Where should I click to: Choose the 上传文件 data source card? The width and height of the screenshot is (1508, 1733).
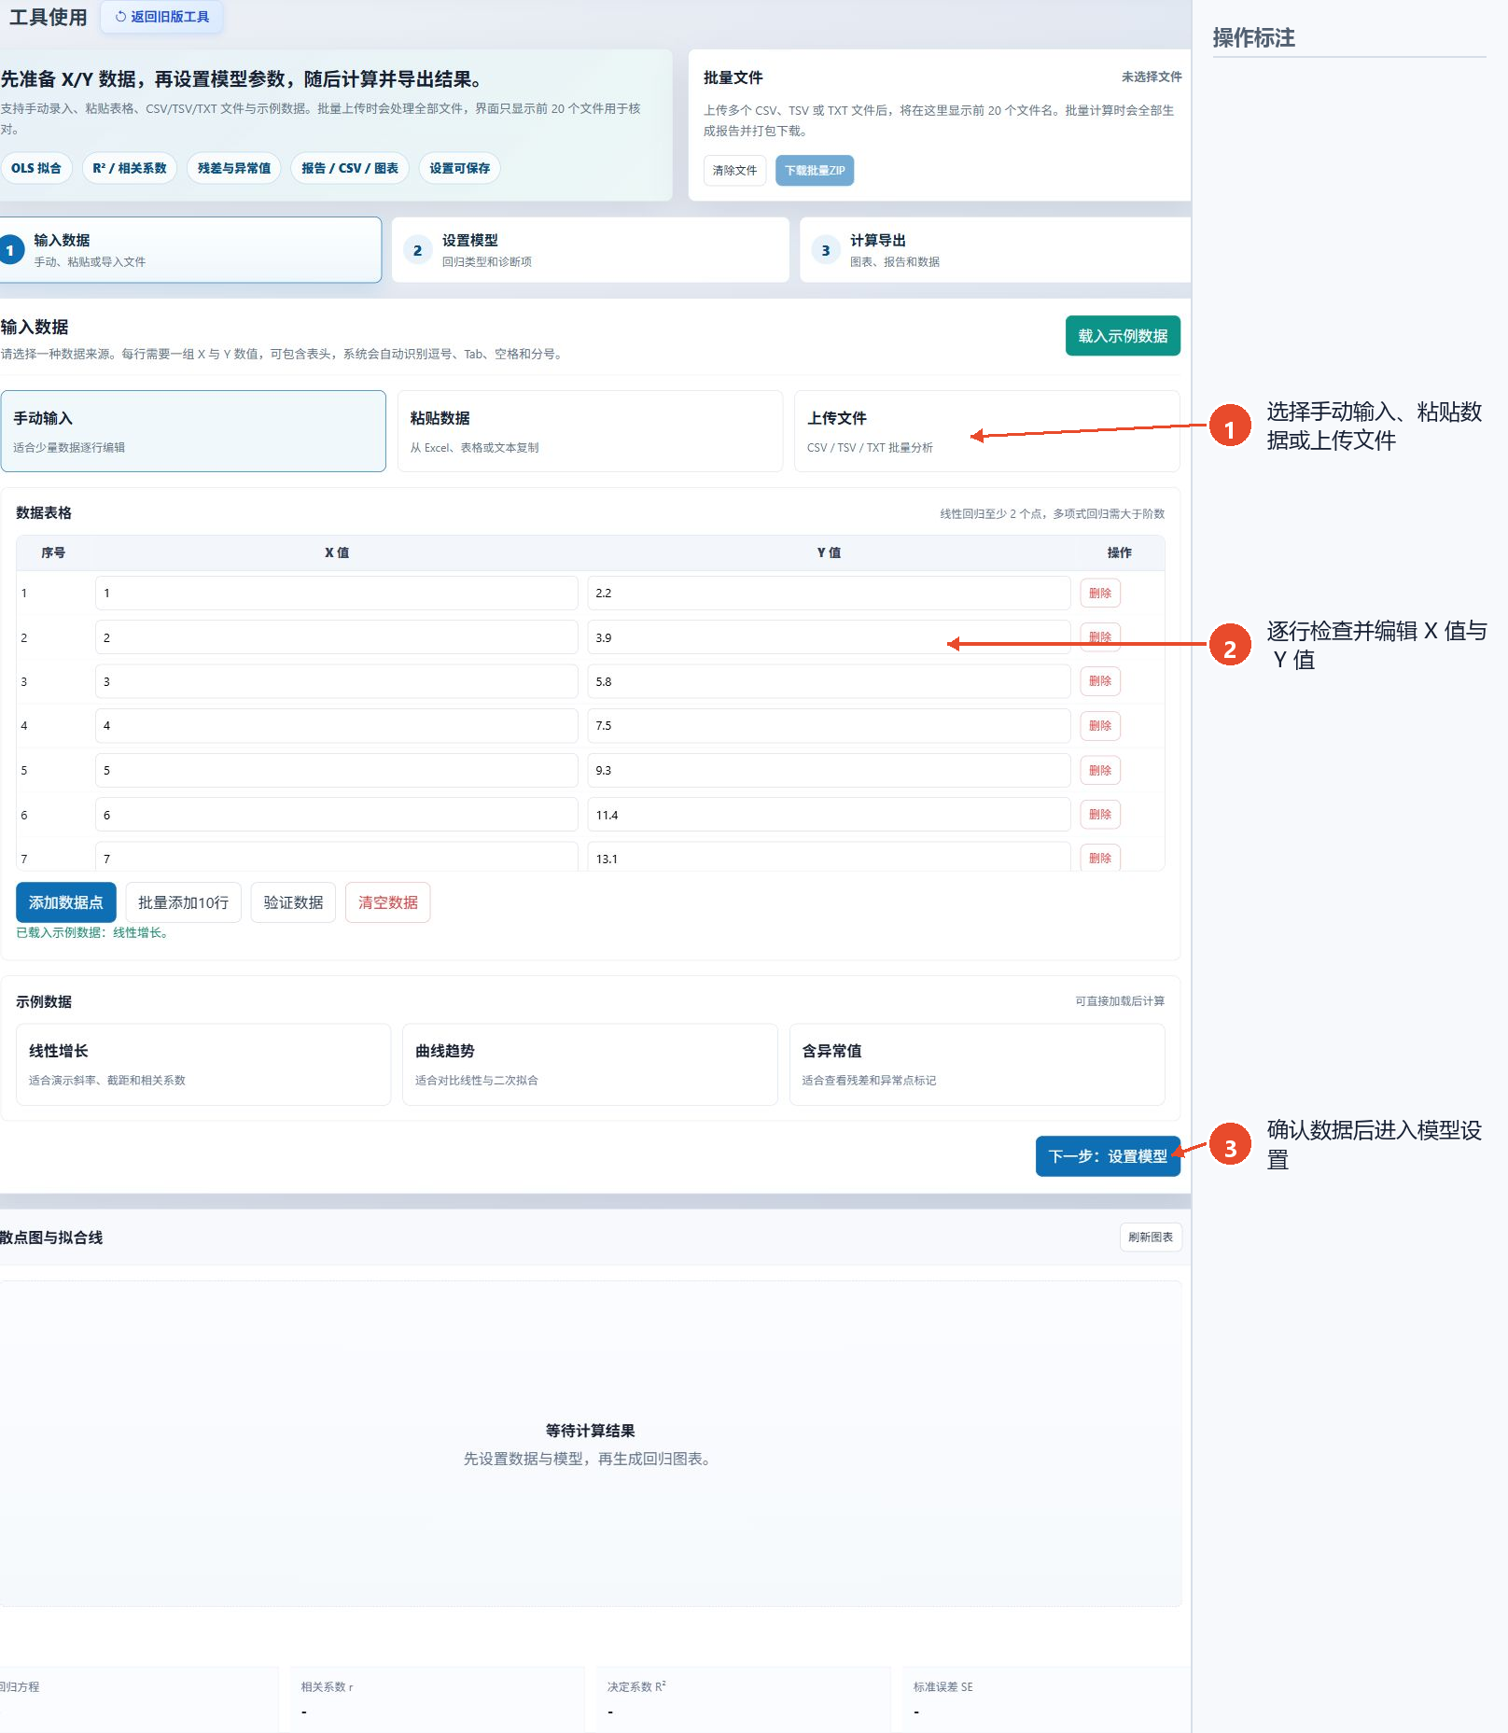coord(986,431)
